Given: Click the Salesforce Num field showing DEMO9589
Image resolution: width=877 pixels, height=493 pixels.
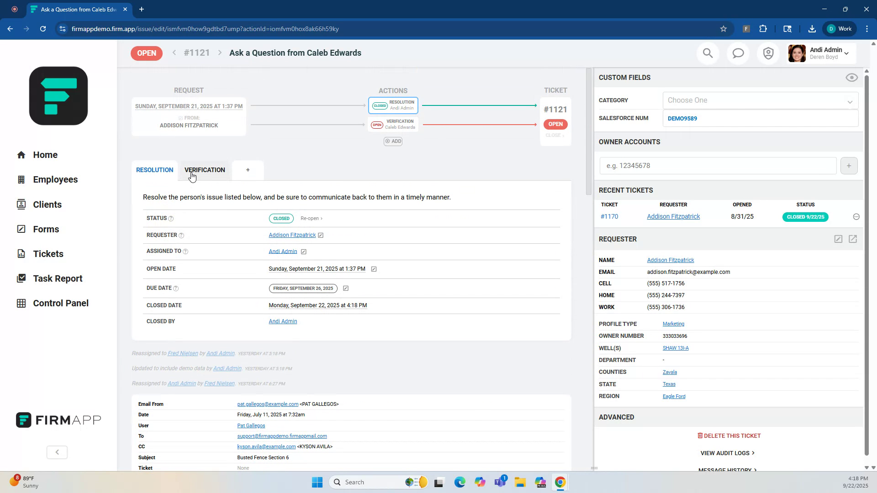Looking at the screenshot, I should tap(760, 118).
